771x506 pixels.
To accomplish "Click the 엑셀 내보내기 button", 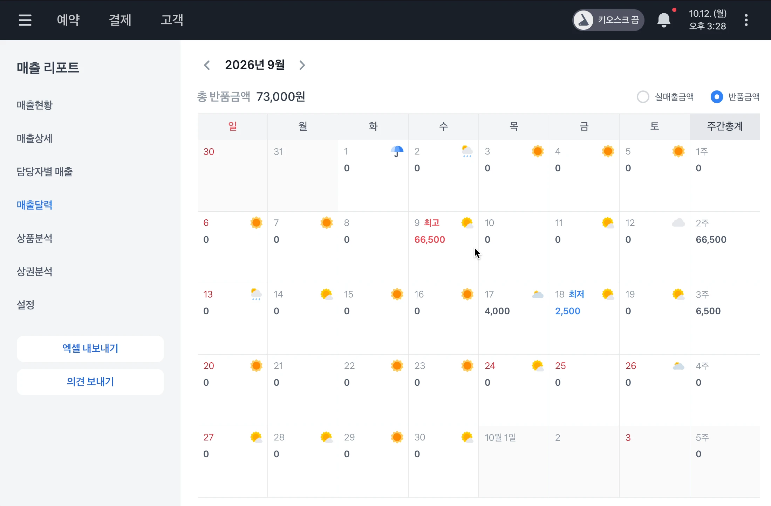I will click(90, 349).
